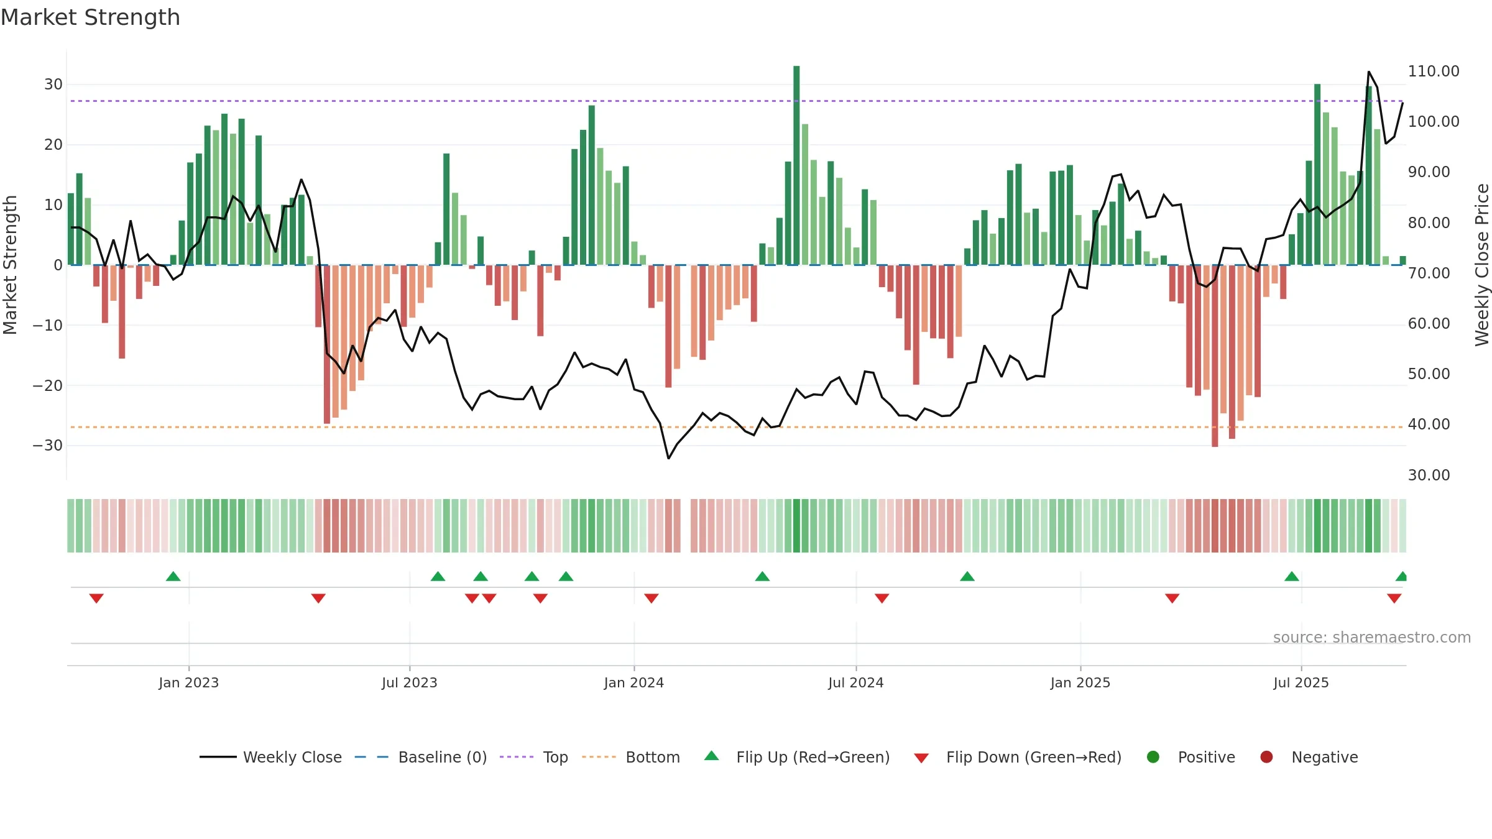Click the source: sharemaestro.com text
Screen dimensions: 1492x839
(1372, 637)
